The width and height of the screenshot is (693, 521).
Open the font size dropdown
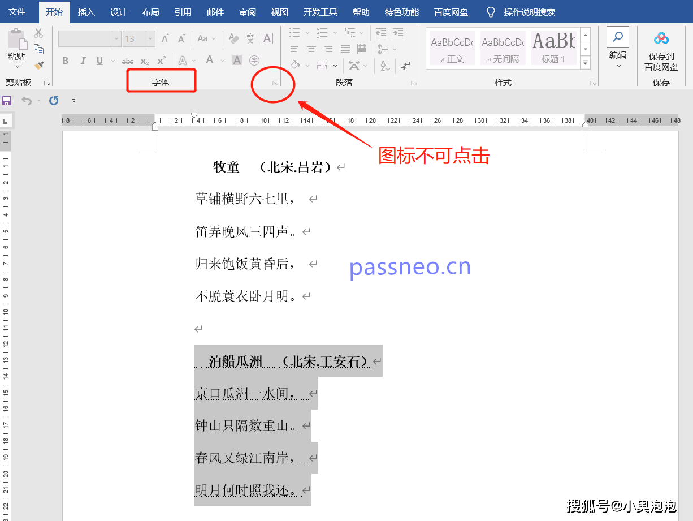point(150,38)
